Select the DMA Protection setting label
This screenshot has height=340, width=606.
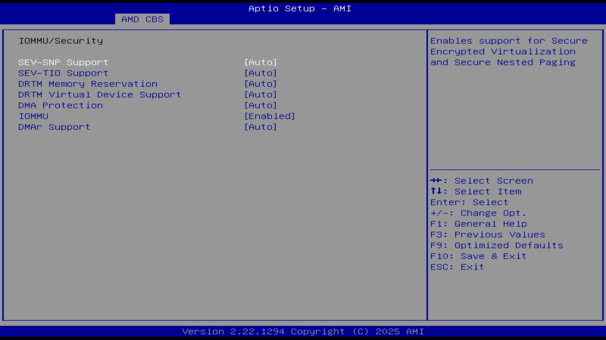coord(60,105)
